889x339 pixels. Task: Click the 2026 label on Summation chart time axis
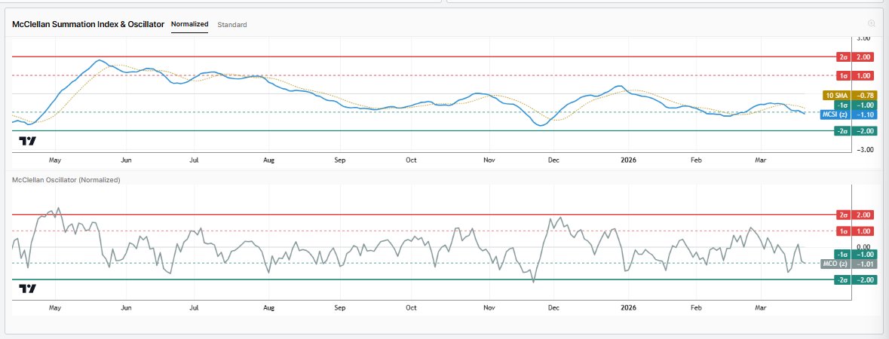coord(628,160)
